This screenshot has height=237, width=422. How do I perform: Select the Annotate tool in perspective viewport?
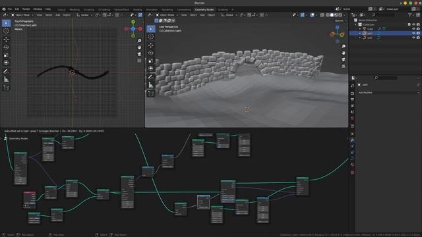(x=151, y=77)
